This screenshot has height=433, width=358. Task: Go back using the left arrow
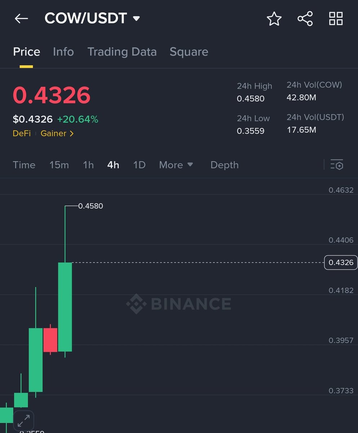tap(21, 19)
